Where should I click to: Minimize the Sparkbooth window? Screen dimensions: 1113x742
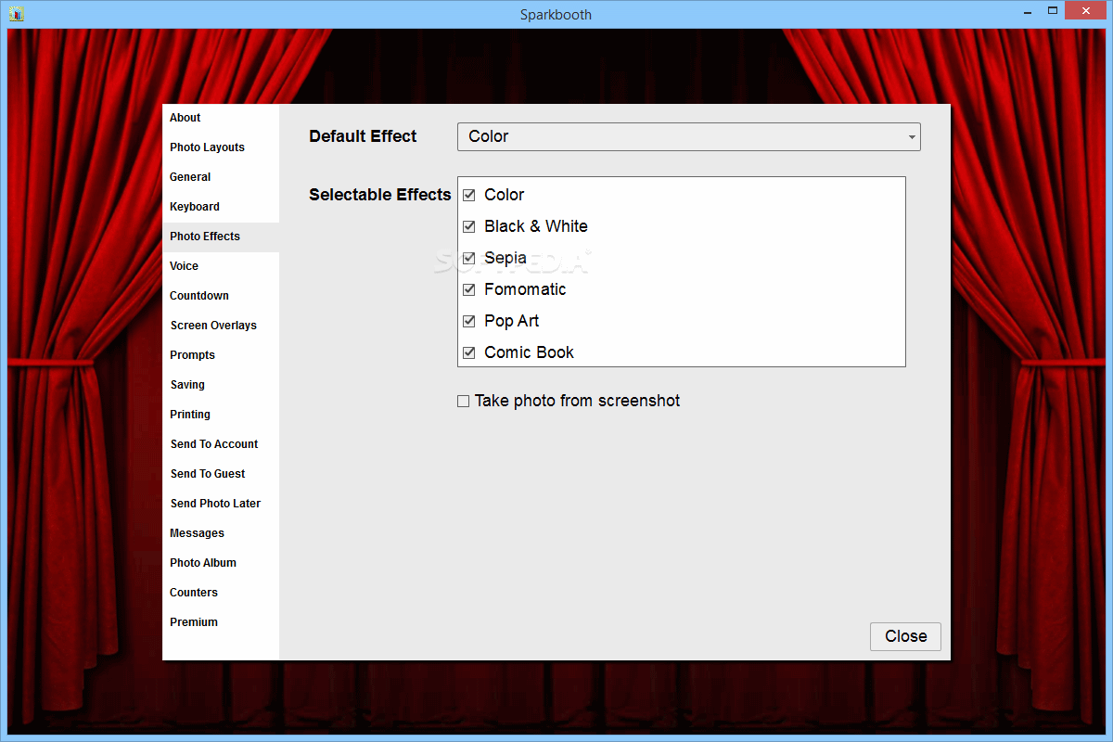pyautogui.click(x=1027, y=12)
